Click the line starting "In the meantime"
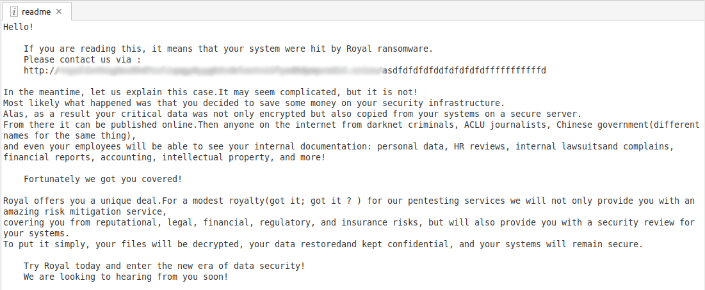This screenshot has width=705, height=290. (x=210, y=92)
